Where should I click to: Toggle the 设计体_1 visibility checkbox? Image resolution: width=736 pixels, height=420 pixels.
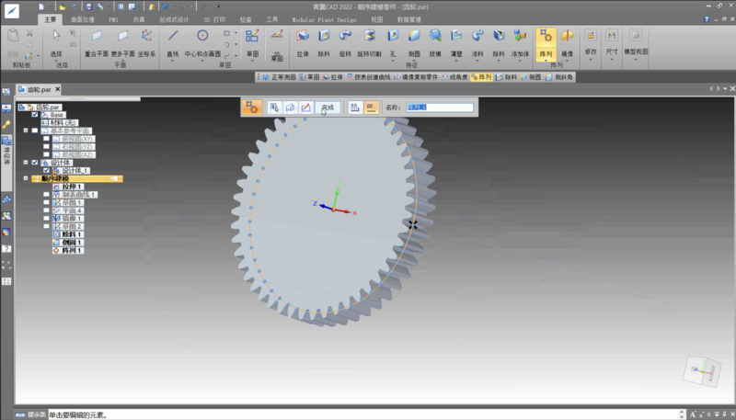coord(47,171)
